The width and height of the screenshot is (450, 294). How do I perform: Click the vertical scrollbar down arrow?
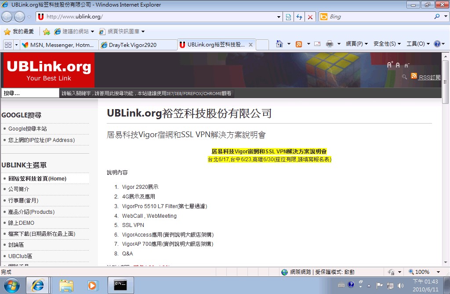coord(446,262)
